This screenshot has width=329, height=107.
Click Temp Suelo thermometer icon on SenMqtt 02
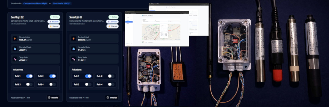[x=15, y=59]
